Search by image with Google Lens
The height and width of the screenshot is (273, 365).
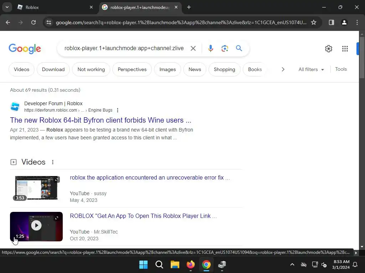tap(225, 48)
